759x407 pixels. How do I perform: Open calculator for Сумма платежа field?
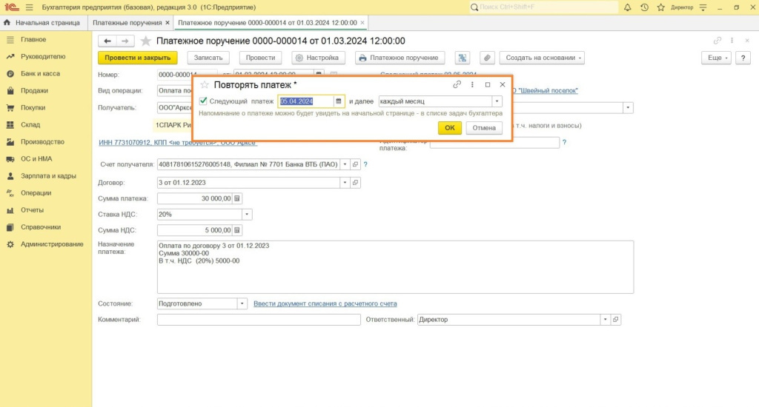pyautogui.click(x=237, y=198)
